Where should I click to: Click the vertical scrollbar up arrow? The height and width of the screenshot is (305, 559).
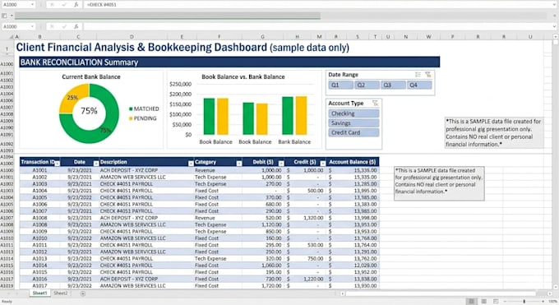(556, 36)
